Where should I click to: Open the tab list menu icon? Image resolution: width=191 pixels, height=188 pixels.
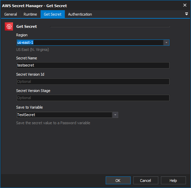186,14
